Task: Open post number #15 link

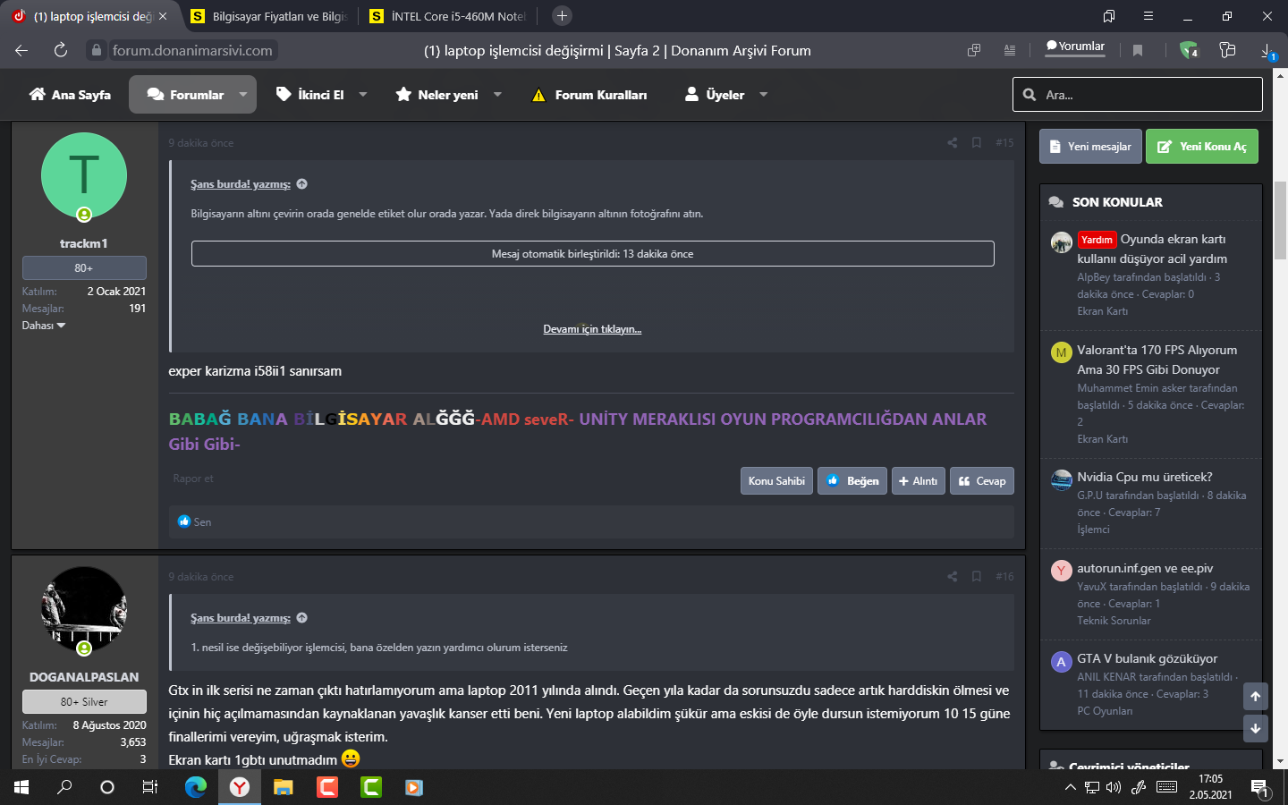Action: (x=1004, y=143)
